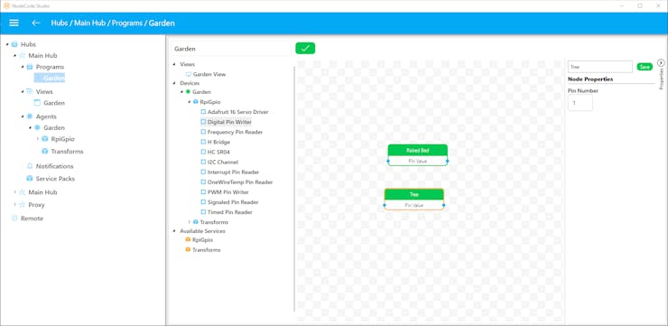Open Service Packs in the hub tree
Image resolution: width=668 pixels, height=326 pixels.
[55, 179]
